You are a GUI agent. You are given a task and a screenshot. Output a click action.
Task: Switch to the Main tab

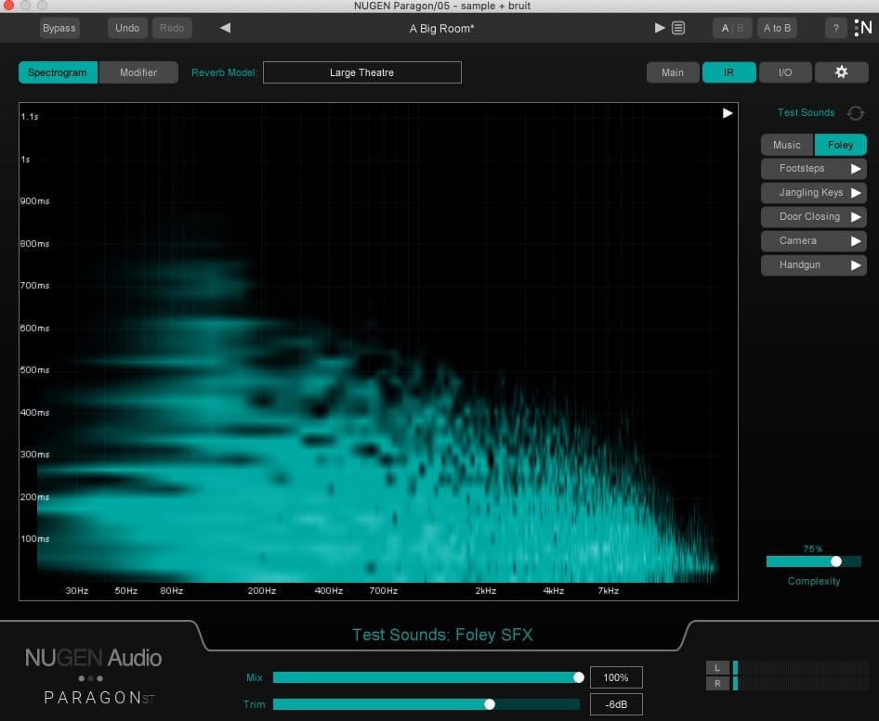pyautogui.click(x=673, y=71)
